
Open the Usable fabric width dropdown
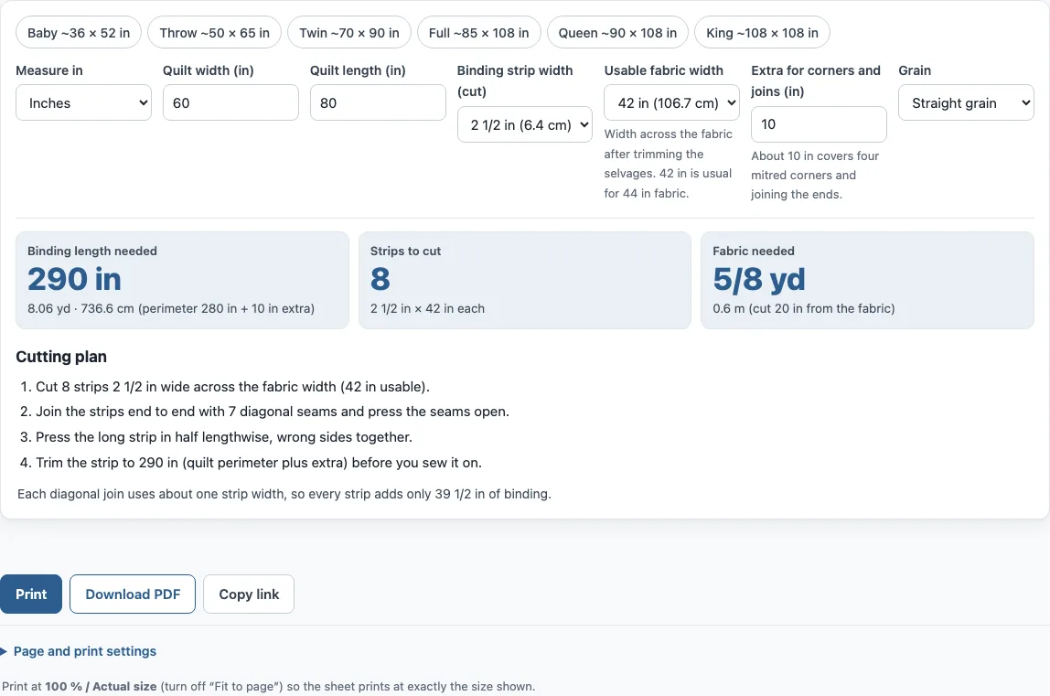coord(671,102)
